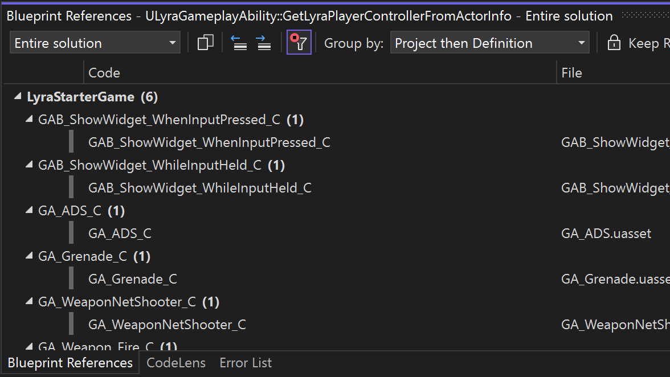Switch to the CodeLens tab
This screenshot has height=377, width=670.
[176, 362]
